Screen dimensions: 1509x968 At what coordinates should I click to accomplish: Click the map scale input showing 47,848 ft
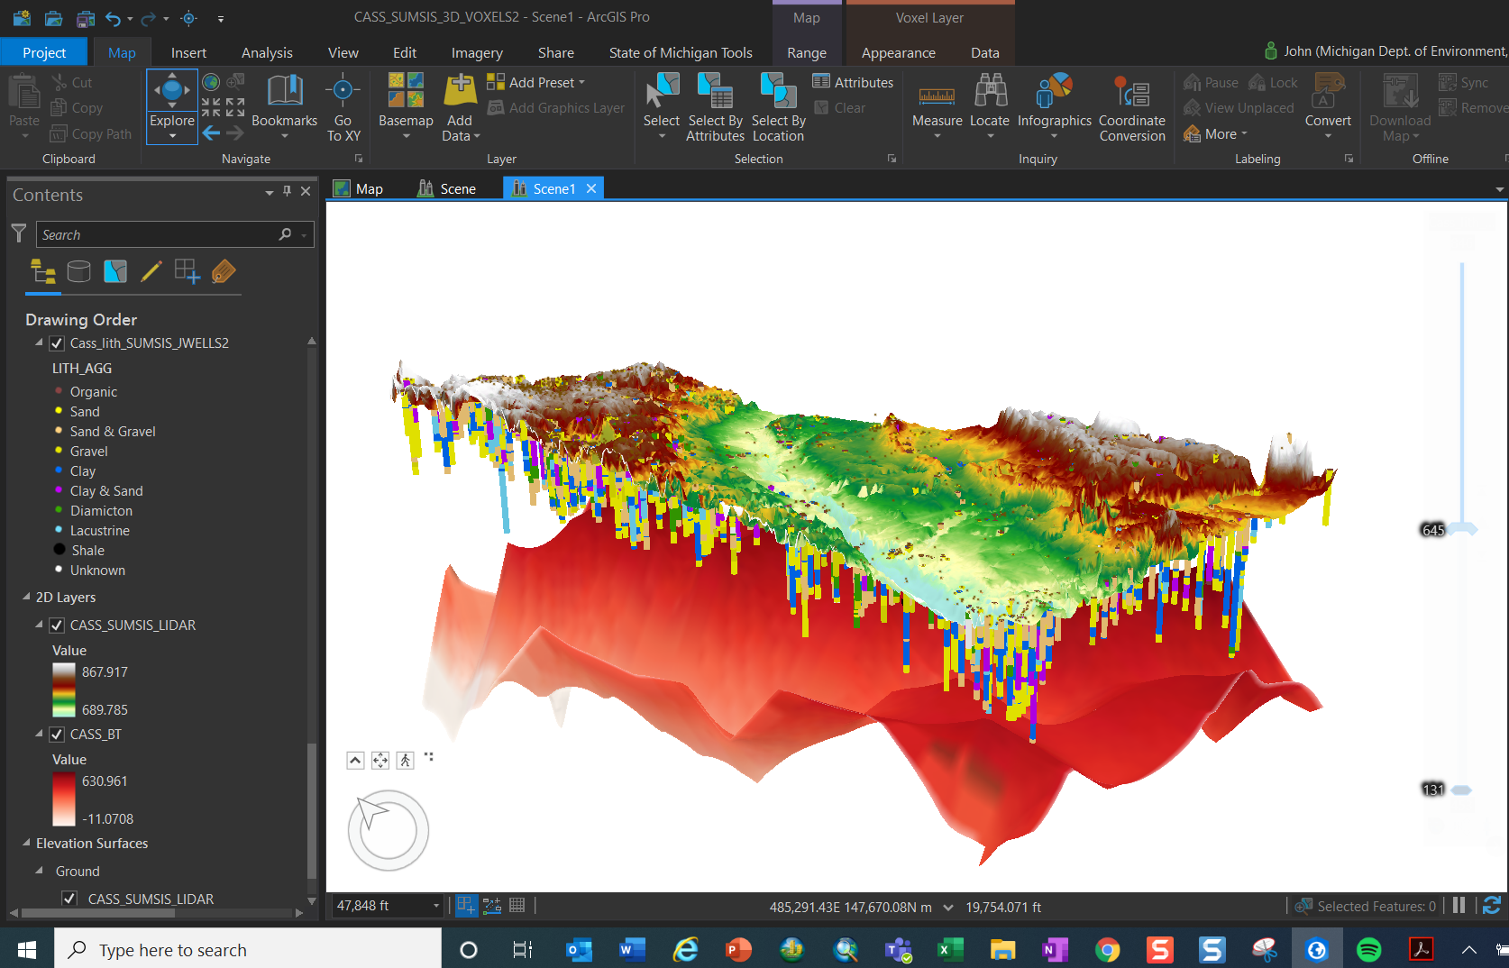pos(379,906)
